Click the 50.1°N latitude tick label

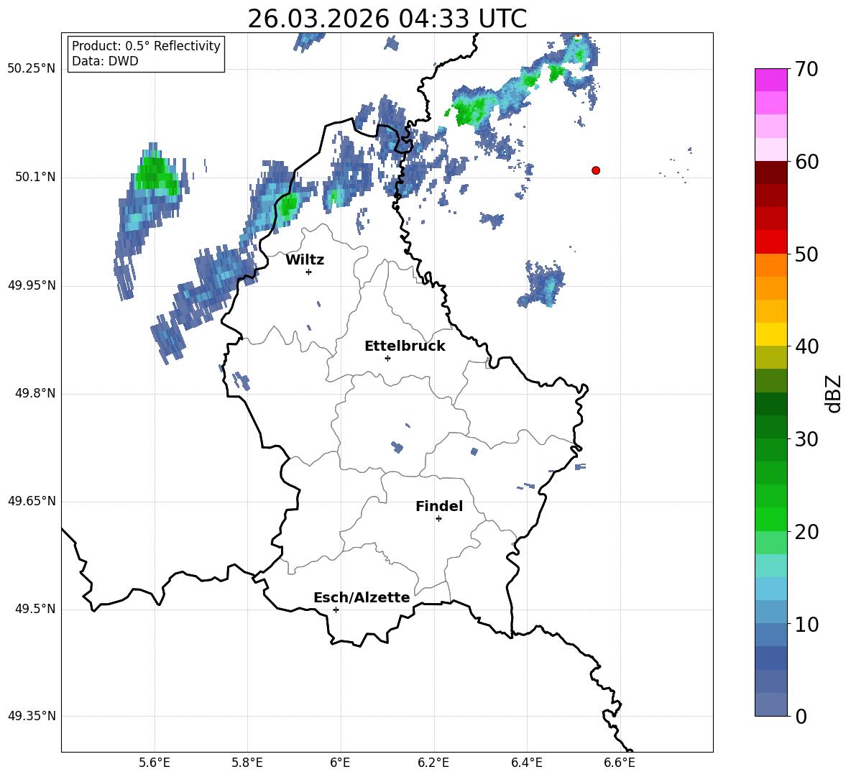pos(32,177)
